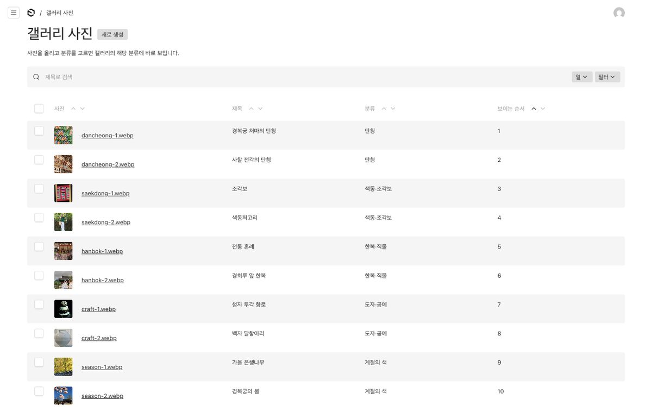Image resolution: width=652 pixels, height=407 pixels.
Task: Select the hanbok-1.webp row checkbox
Action: coord(39,246)
